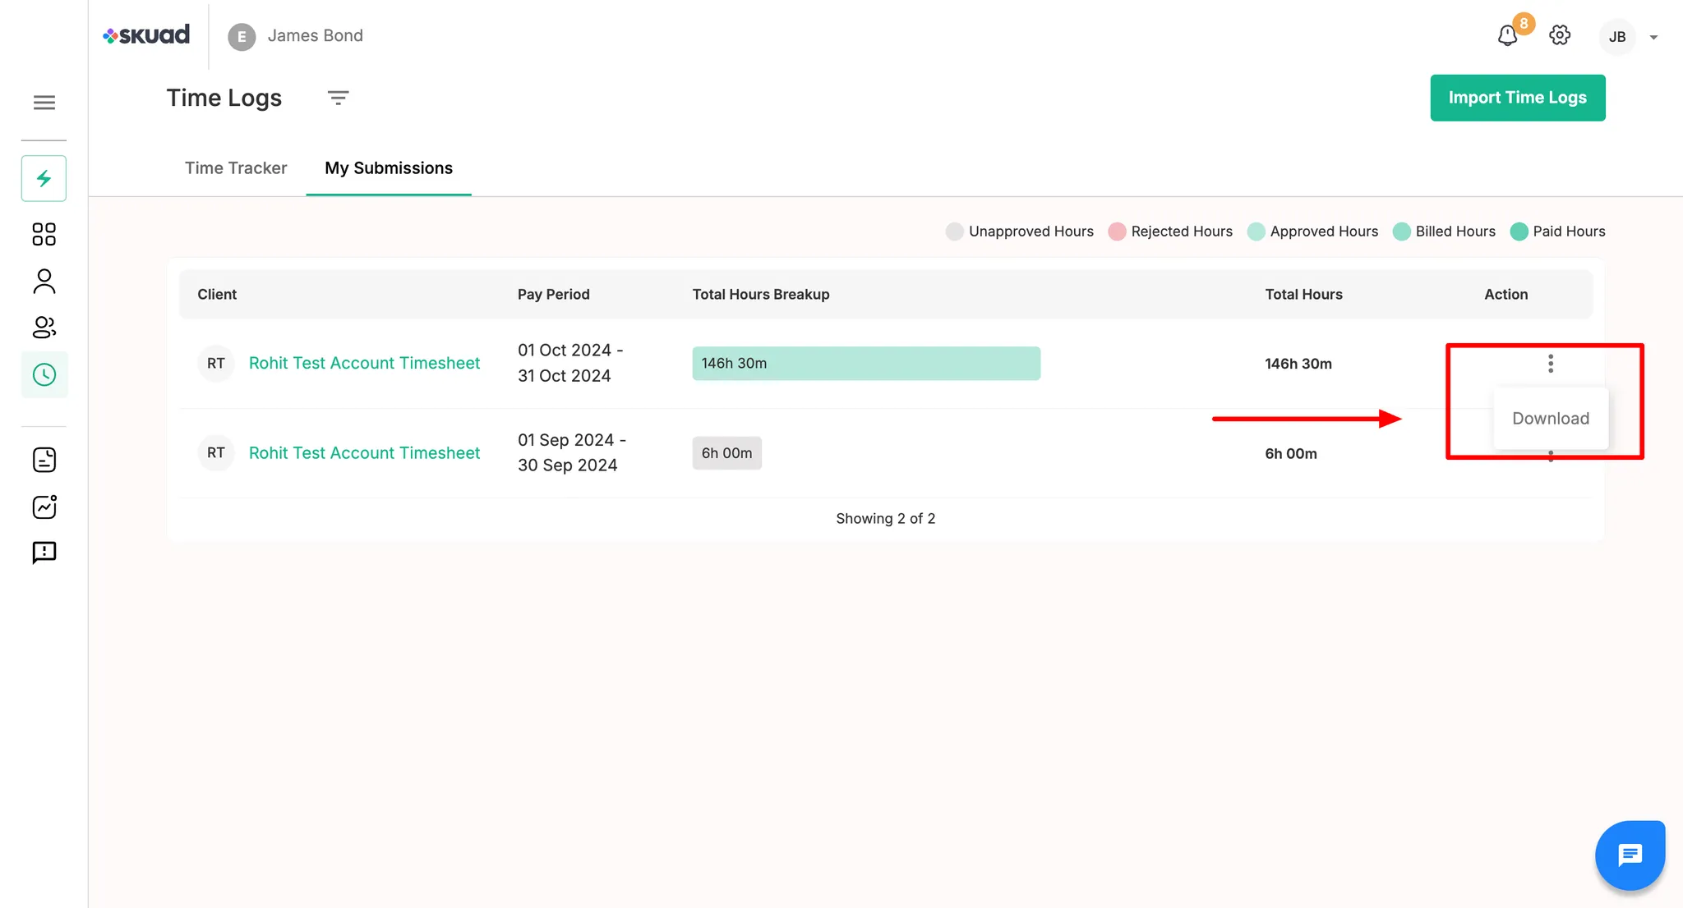Open the multiple people team sidebar icon
The image size is (1683, 908).
(44, 328)
